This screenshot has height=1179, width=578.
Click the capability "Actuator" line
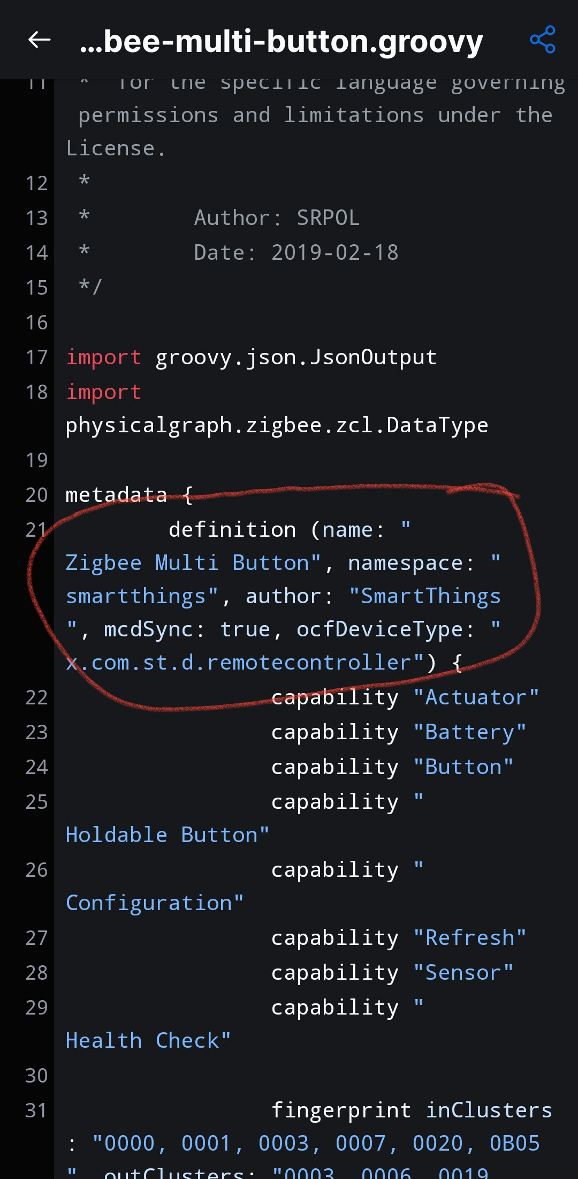coord(405,697)
